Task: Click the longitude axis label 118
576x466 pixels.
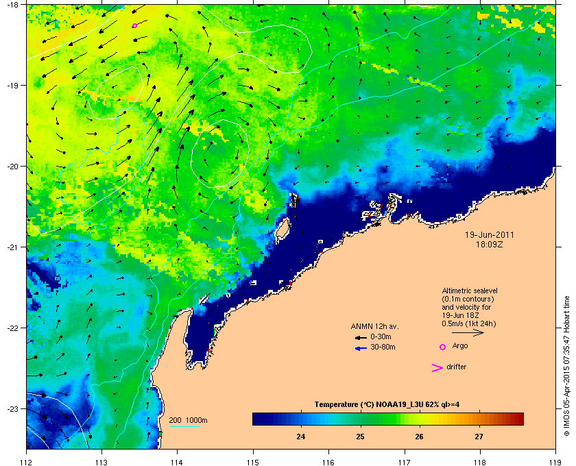Action: coord(480,462)
